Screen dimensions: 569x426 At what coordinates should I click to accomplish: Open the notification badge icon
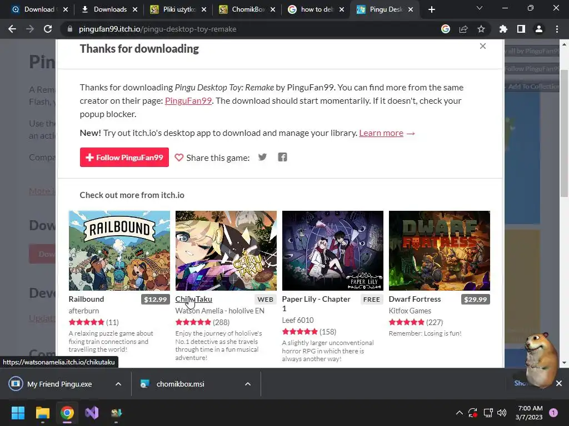[553, 413]
